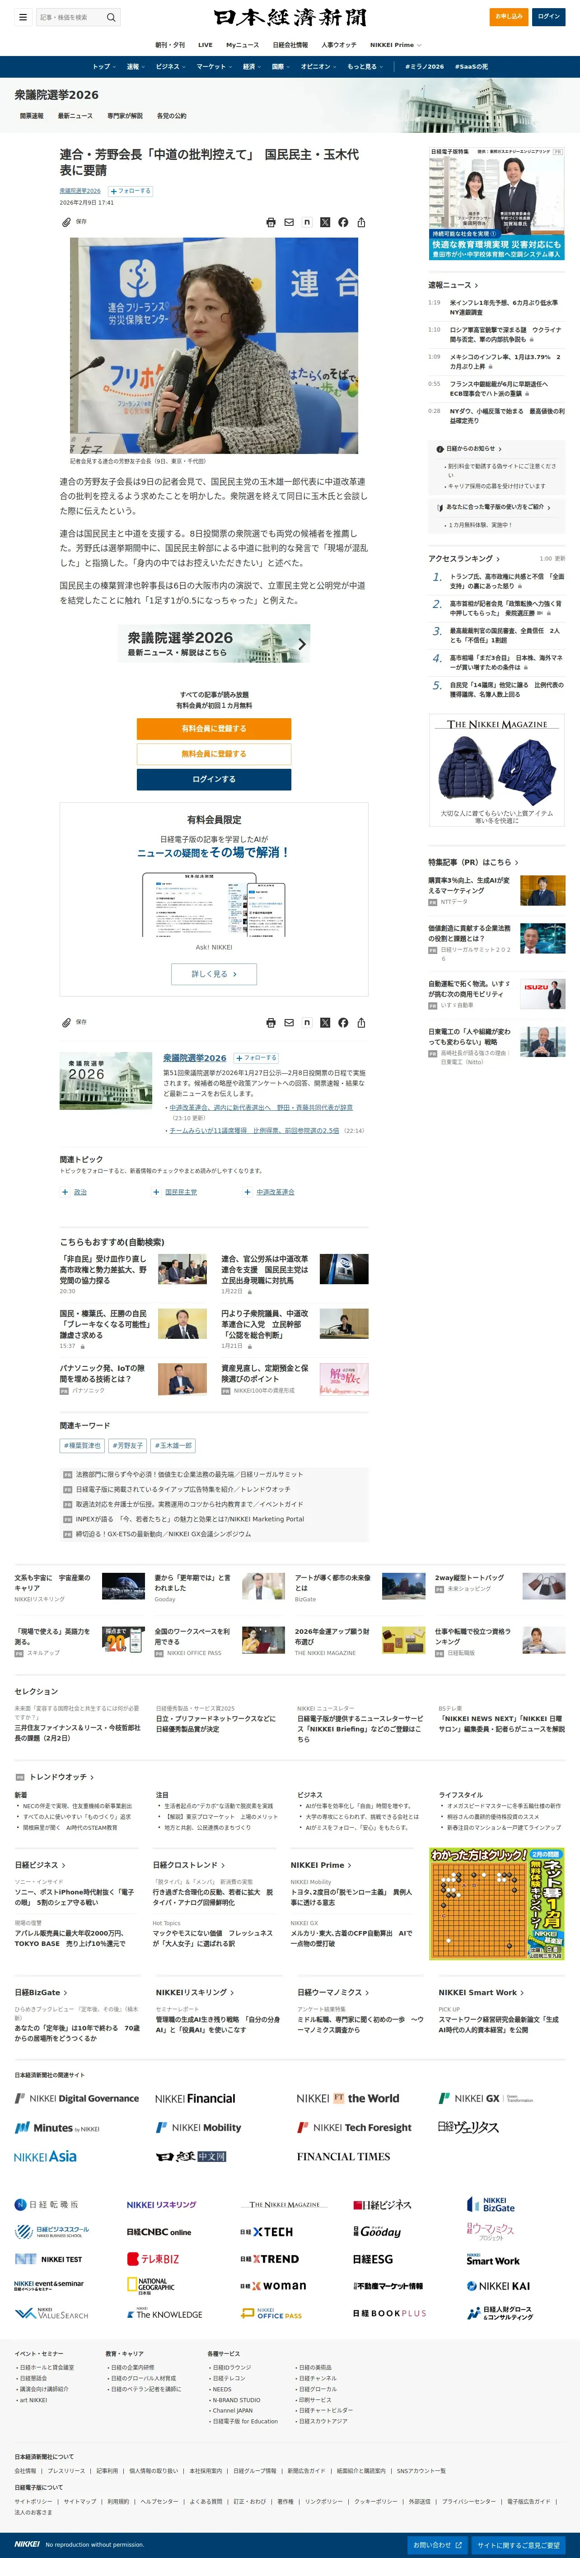Open Myニュース in the header menu
Screen dimensions: 580x2558
tap(242, 45)
